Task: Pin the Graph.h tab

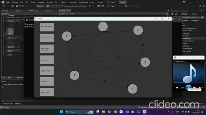Action: 67,11
